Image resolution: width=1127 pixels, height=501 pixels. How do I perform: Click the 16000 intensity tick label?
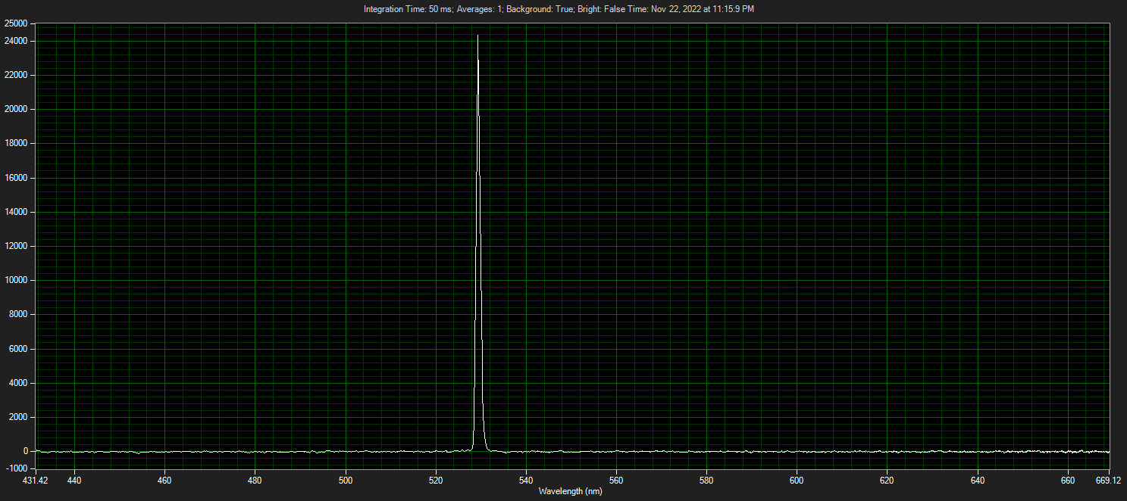coord(16,178)
